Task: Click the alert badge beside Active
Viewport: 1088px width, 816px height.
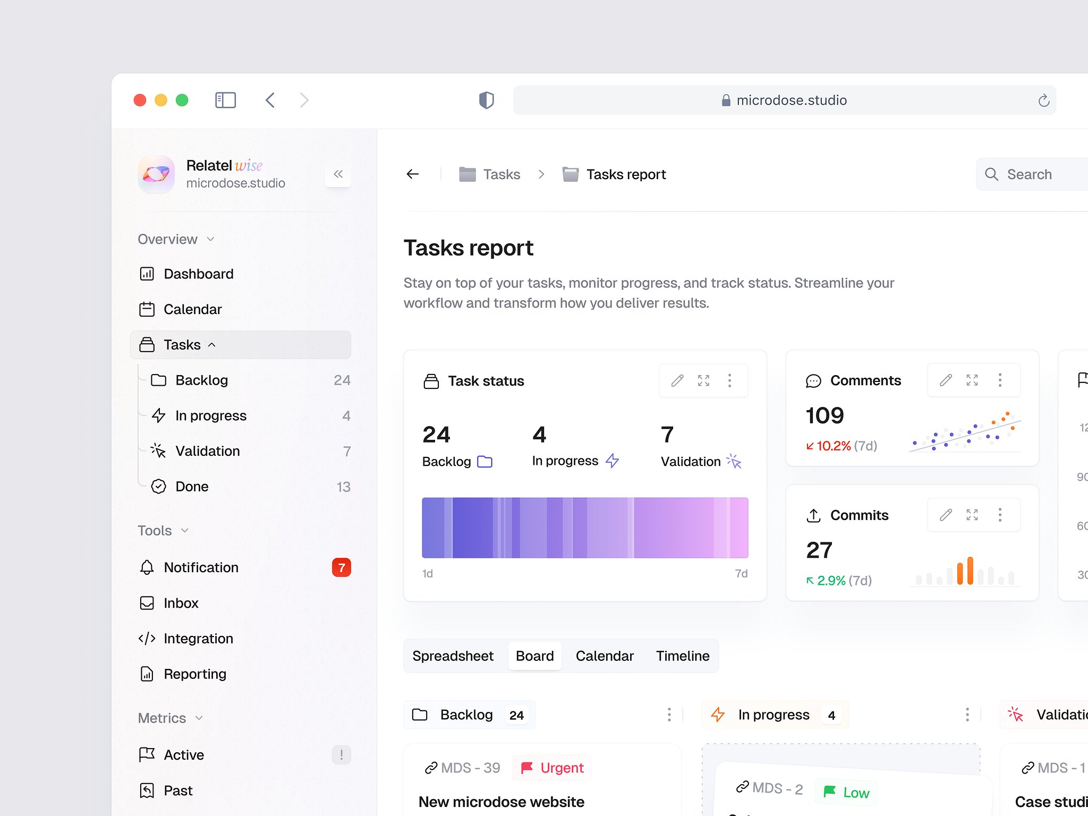Action: pyautogui.click(x=342, y=755)
